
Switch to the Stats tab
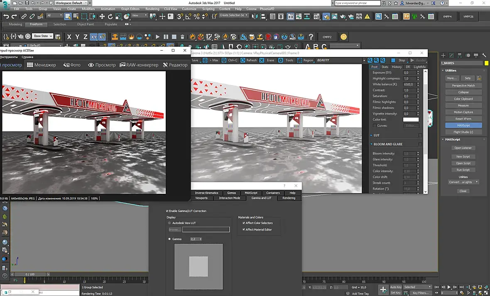point(385,67)
